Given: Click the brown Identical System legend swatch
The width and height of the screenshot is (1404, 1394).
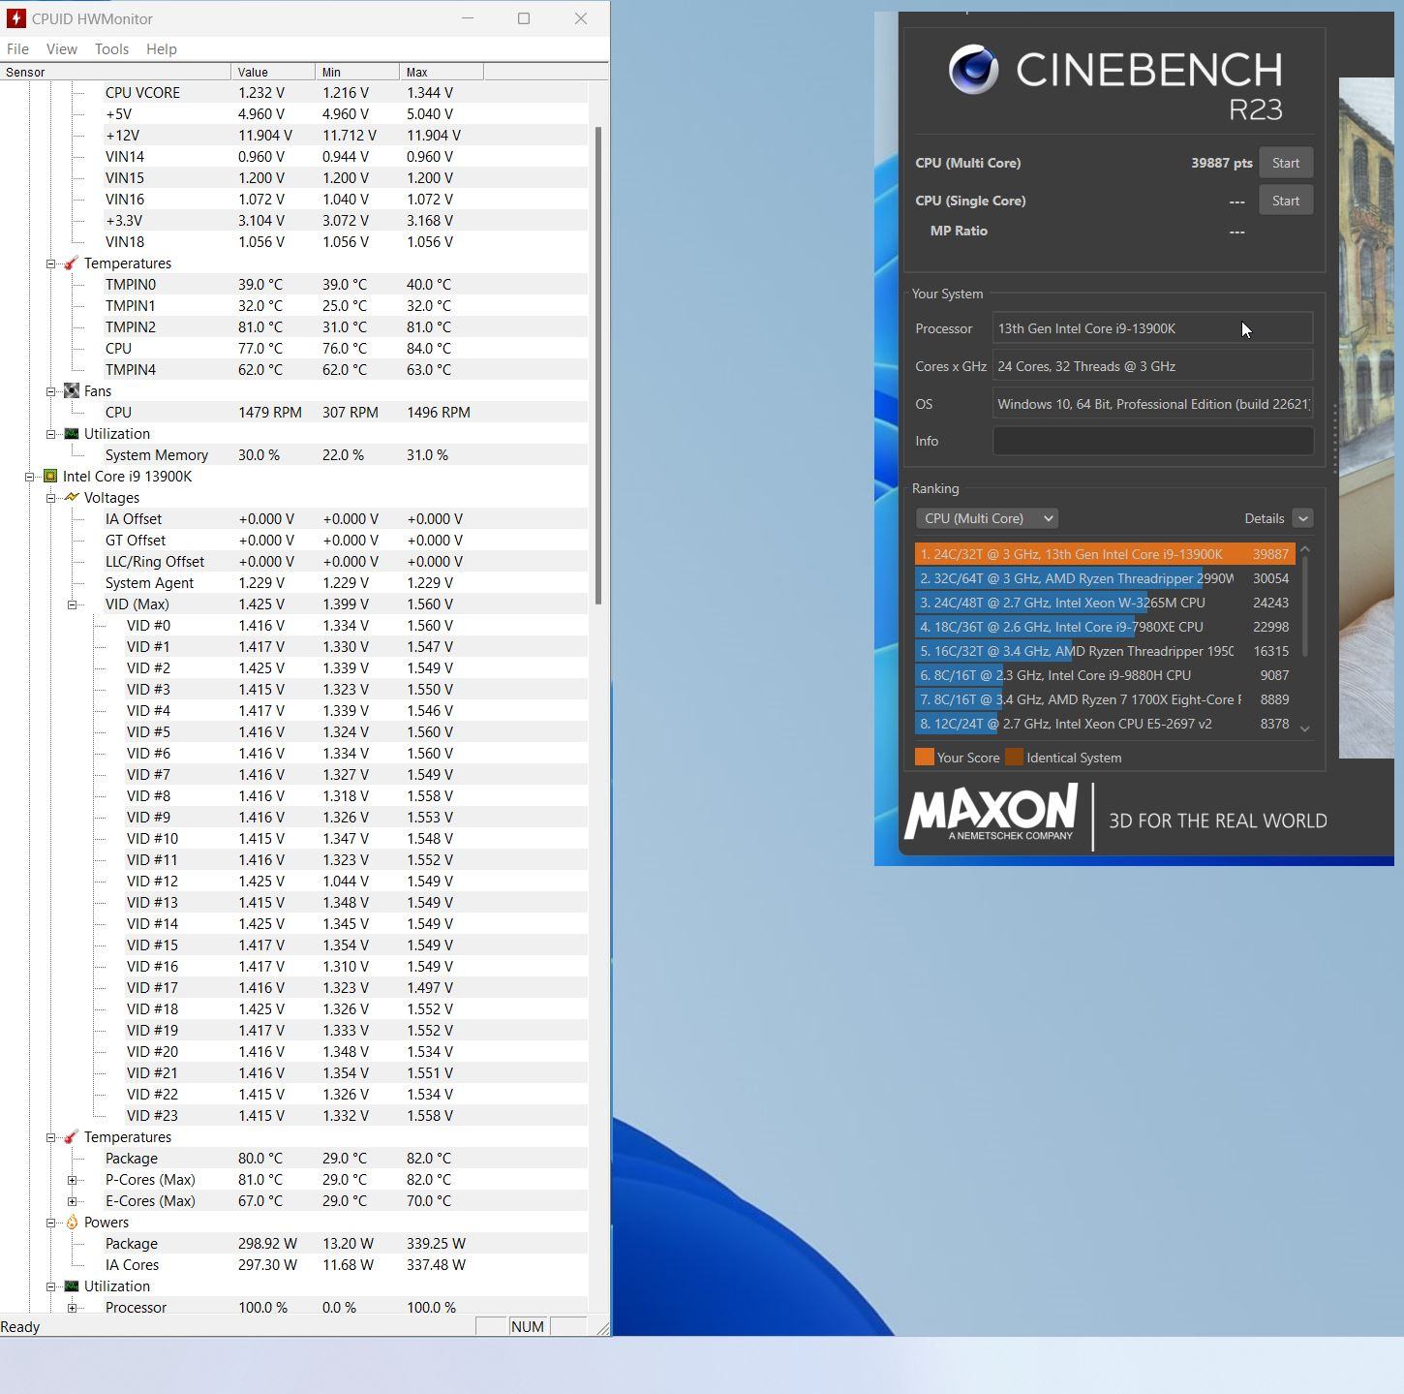Looking at the screenshot, I should (x=1014, y=758).
